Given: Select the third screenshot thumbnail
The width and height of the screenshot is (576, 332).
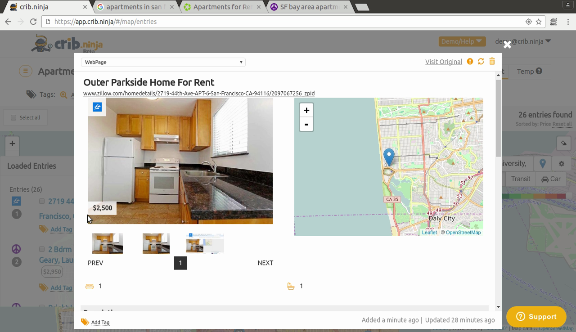Looking at the screenshot, I should click(205, 243).
